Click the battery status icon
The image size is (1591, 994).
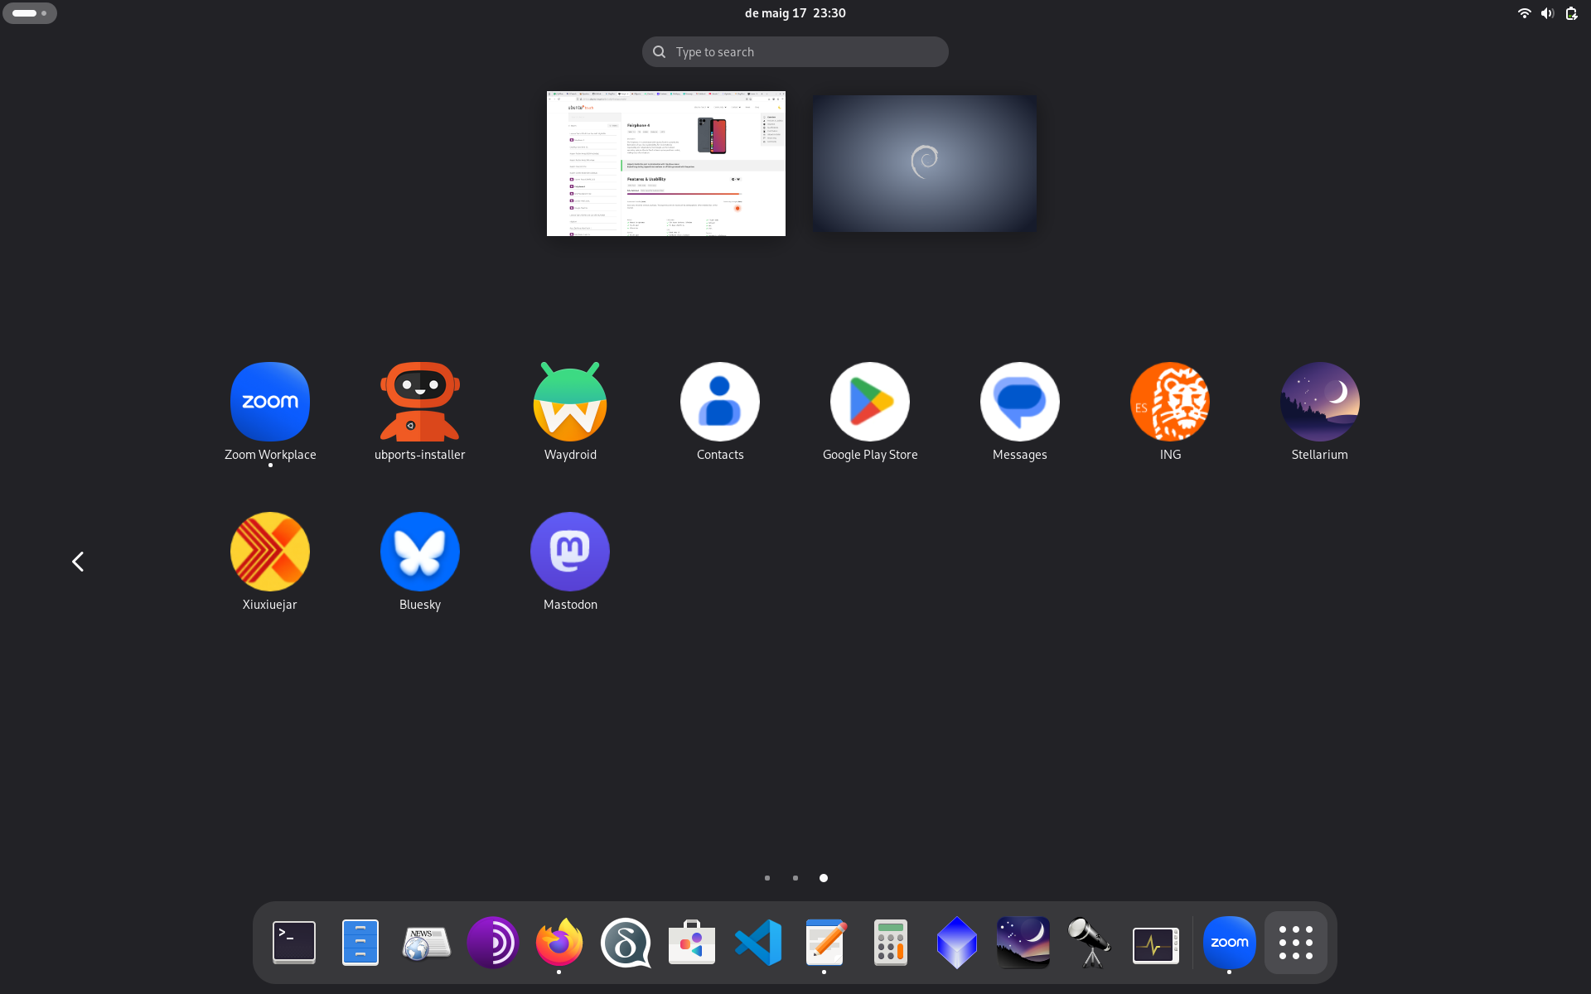1571,13
